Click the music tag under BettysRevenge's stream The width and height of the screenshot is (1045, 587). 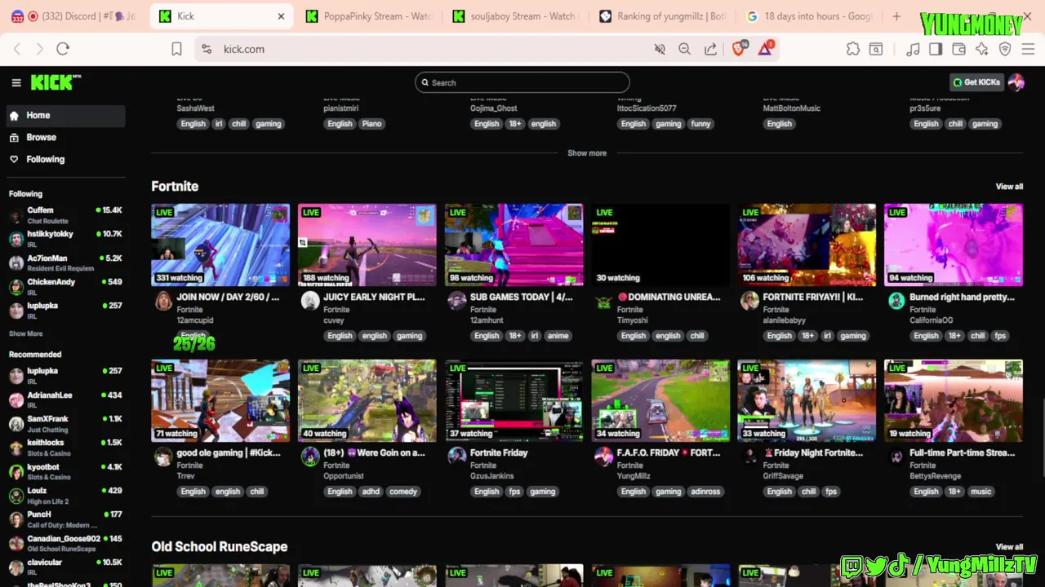981,492
